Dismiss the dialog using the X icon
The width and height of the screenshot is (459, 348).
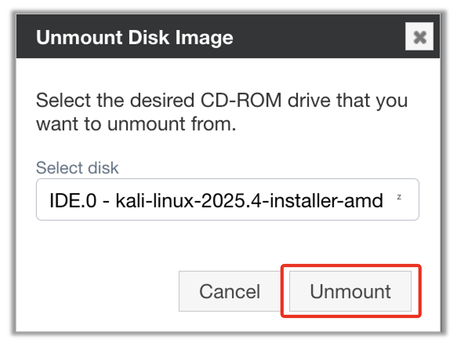pyautogui.click(x=419, y=37)
